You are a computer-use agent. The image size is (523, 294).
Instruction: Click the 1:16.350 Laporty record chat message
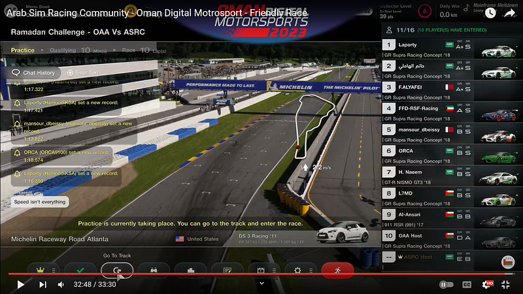point(66,177)
